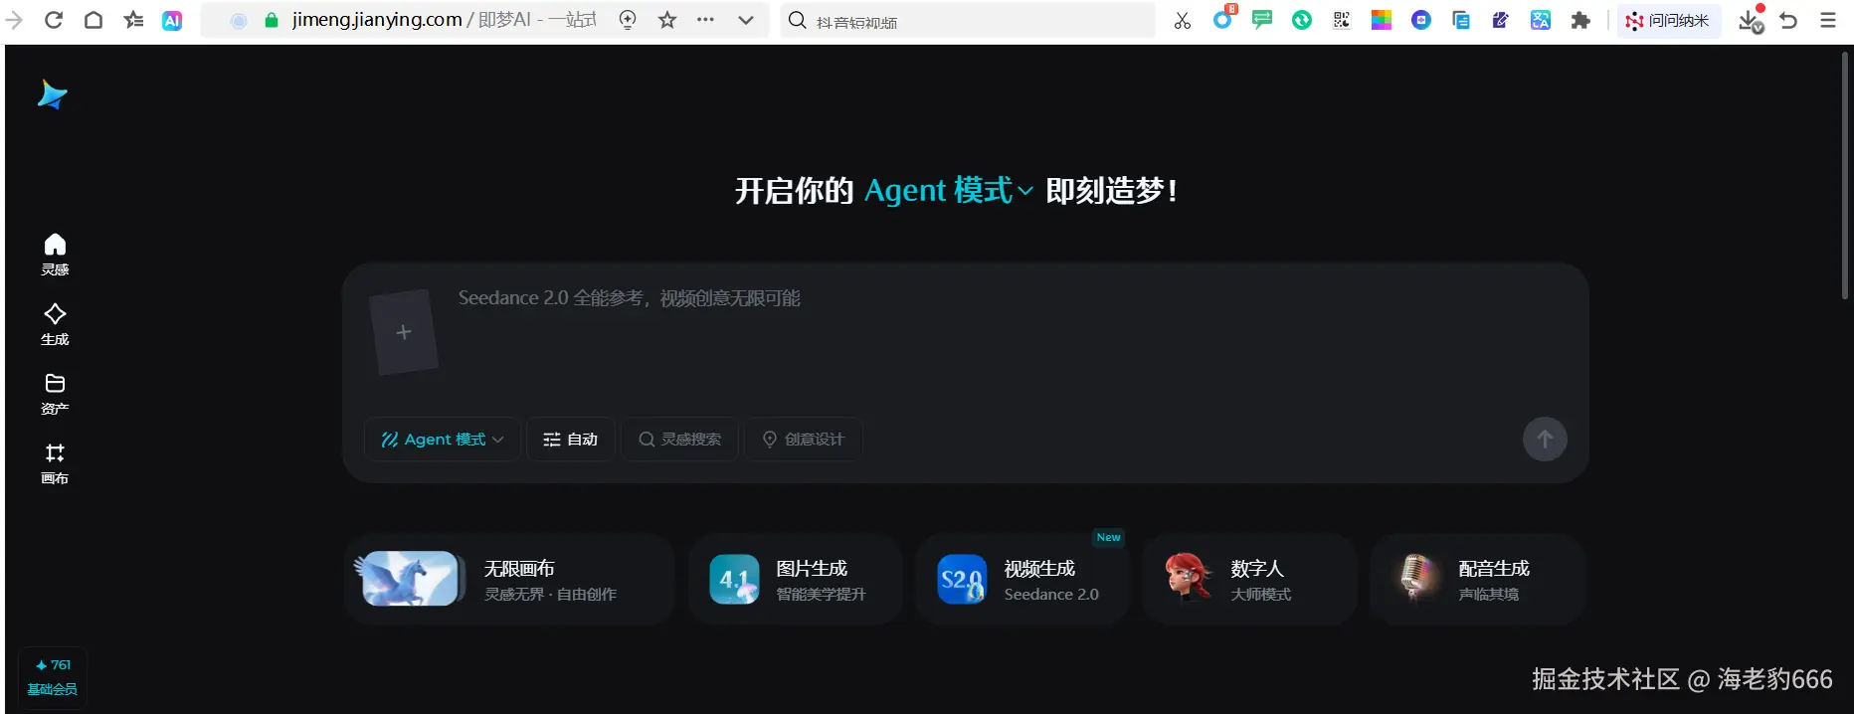The image size is (1854, 714).
Task: Click the send arrow button
Action: pyautogui.click(x=1545, y=440)
